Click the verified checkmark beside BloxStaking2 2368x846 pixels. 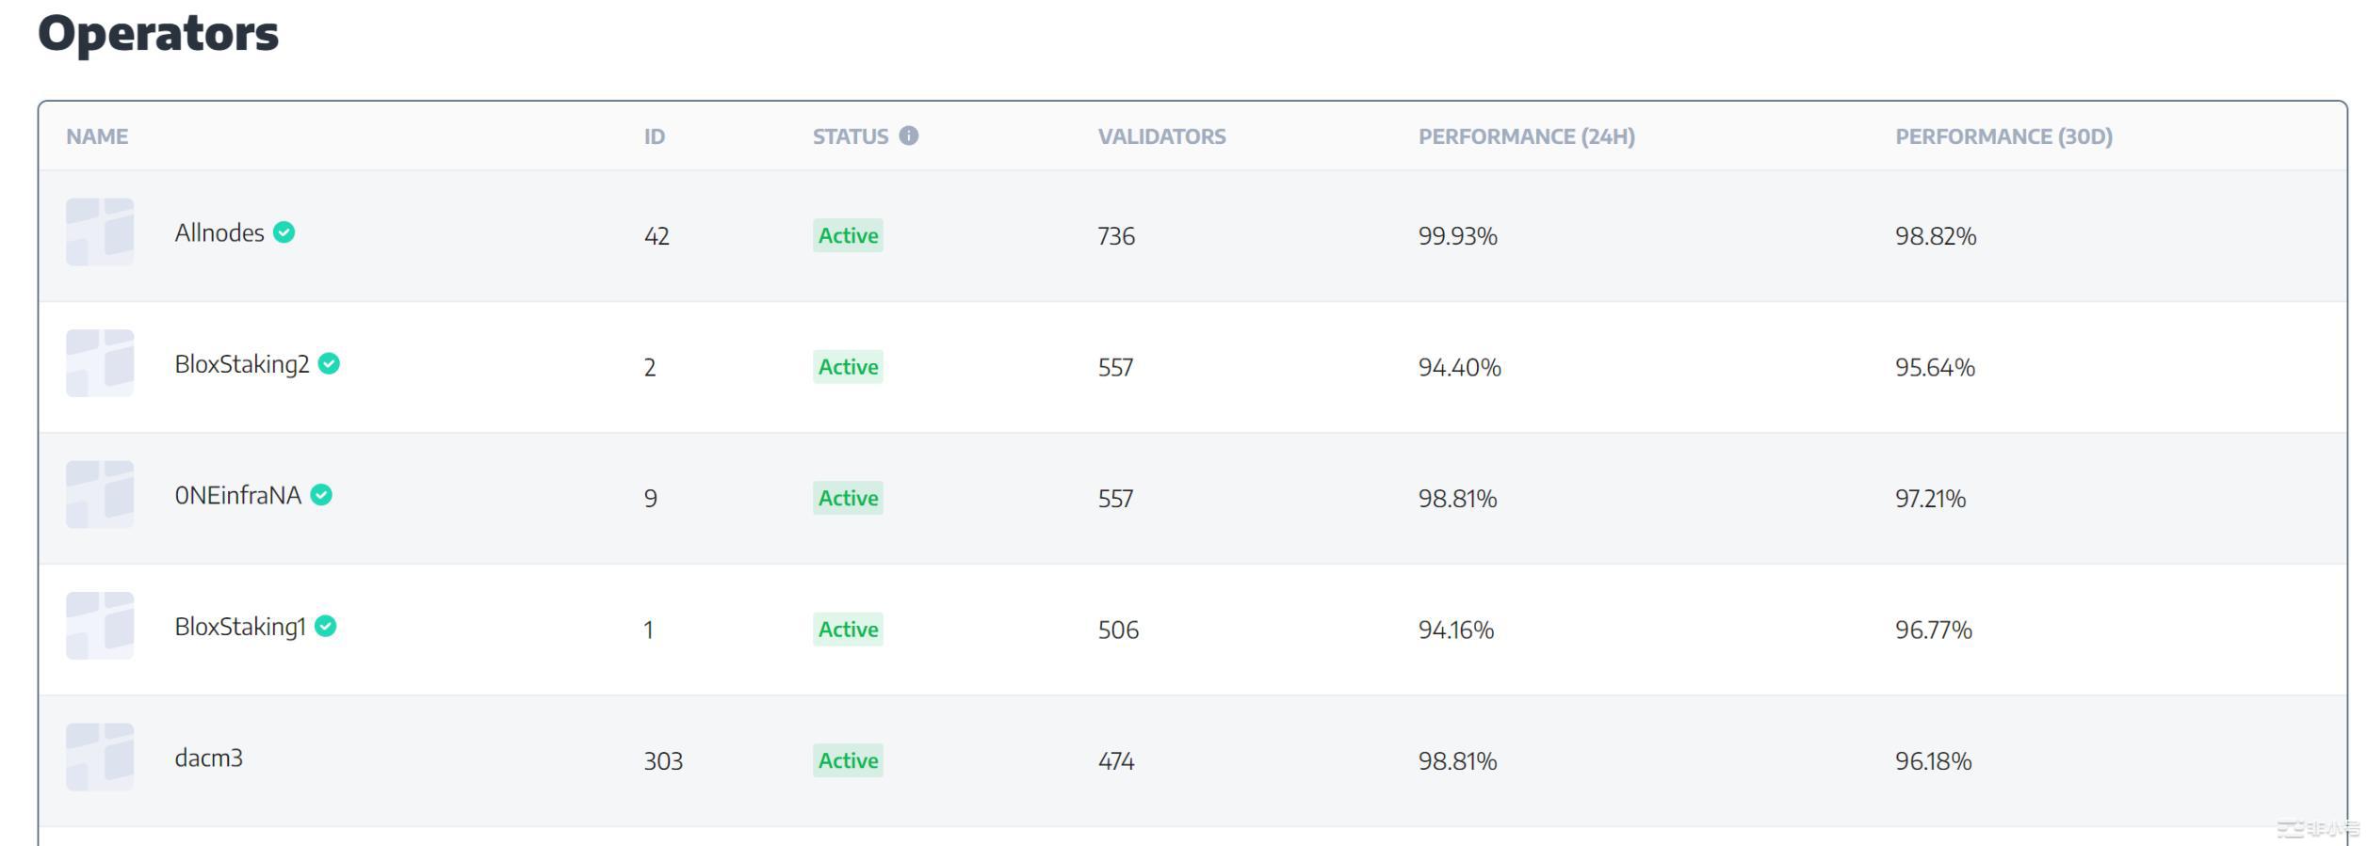pyautogui.click(x=329, y=363)
